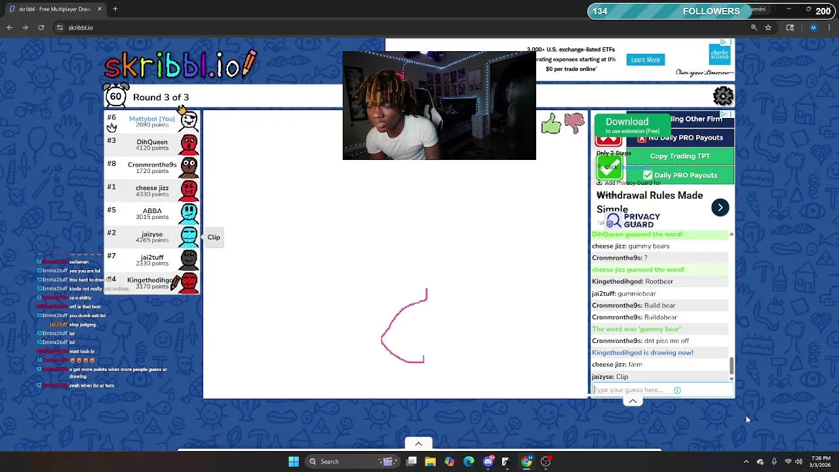This screenshot has width=839, height=472.
Task: Click the next arrow on the Privacy Guard ad
Action: point(720,207)
